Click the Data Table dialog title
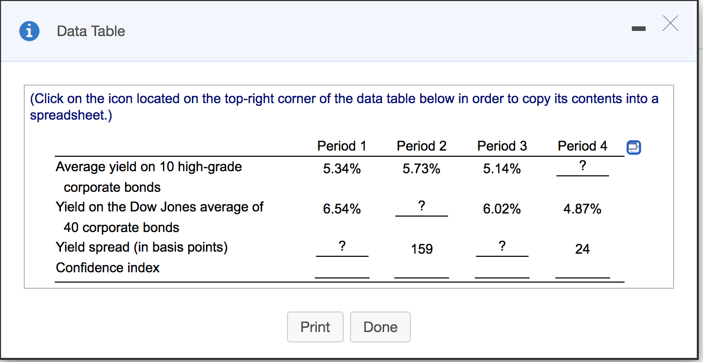703x362 pixels. coord(90,31)
